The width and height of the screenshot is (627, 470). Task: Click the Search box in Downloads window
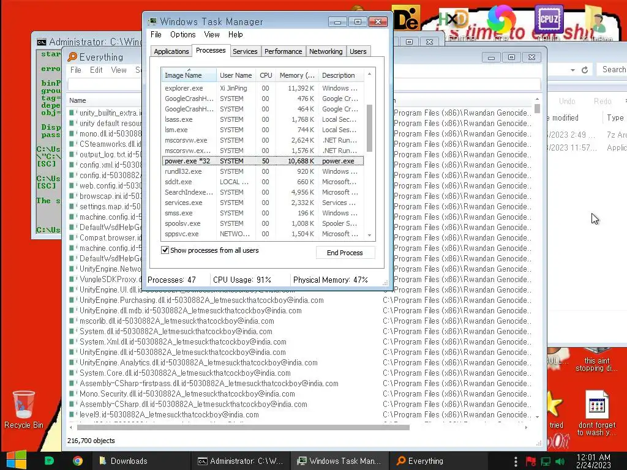click(612, 70)
